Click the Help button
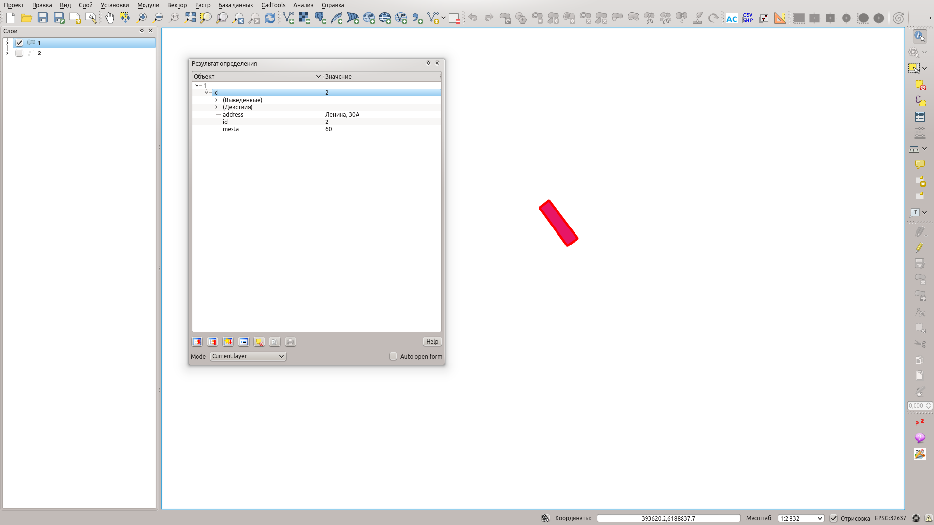The width and height of the screenshot is (934, 525). click(432, 342)
